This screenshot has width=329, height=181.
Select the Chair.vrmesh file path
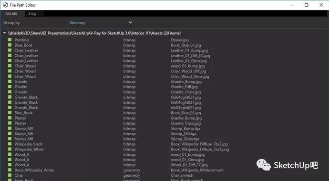coord(182,175)
